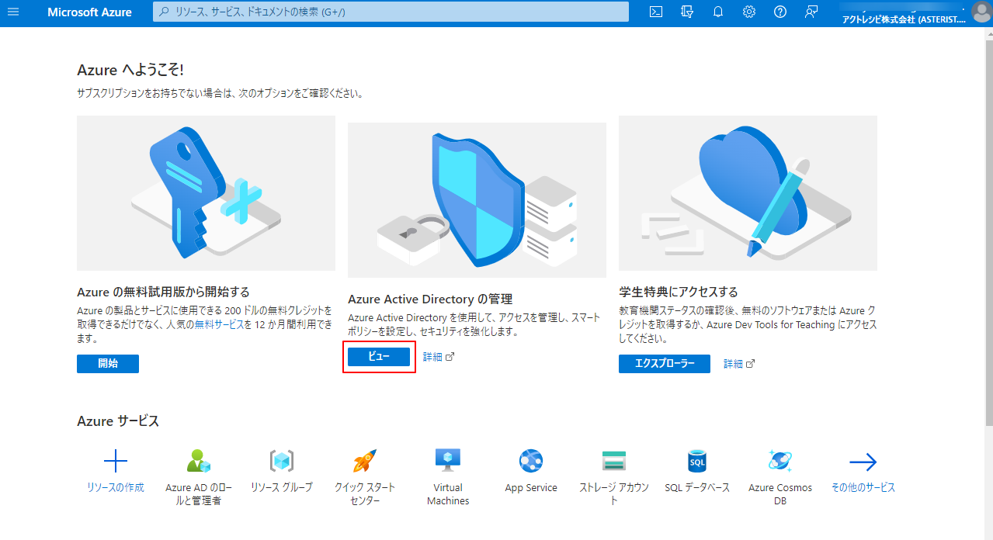Open the user account avatar

coord(981,12)
